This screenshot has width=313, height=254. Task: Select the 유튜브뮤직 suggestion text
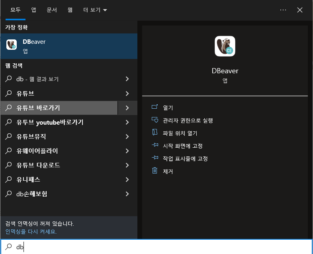point(31,137)
